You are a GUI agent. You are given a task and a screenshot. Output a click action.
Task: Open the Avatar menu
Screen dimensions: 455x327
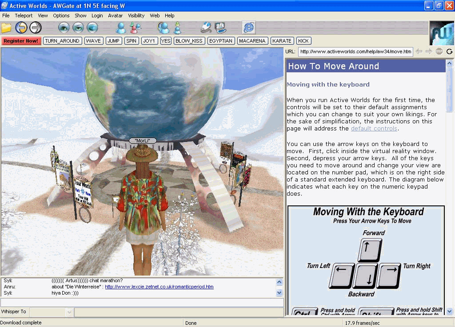115,16
